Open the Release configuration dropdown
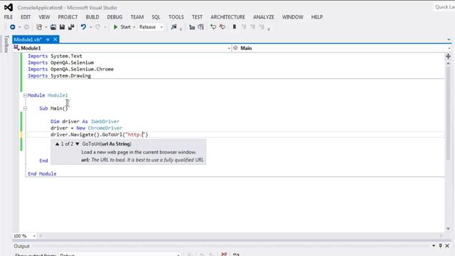The width and height of the screenshot is (455, 256). pos(151,27)
